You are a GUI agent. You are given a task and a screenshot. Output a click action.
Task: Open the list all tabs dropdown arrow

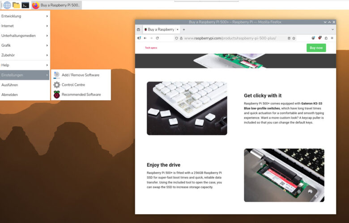point(332,29)
